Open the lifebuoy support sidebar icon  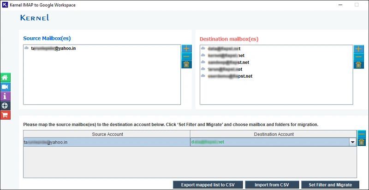[x=5, y=106]
